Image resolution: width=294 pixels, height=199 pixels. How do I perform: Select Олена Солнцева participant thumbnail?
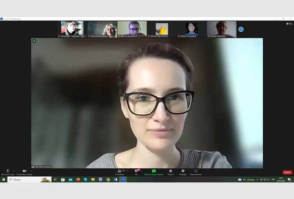192,29
